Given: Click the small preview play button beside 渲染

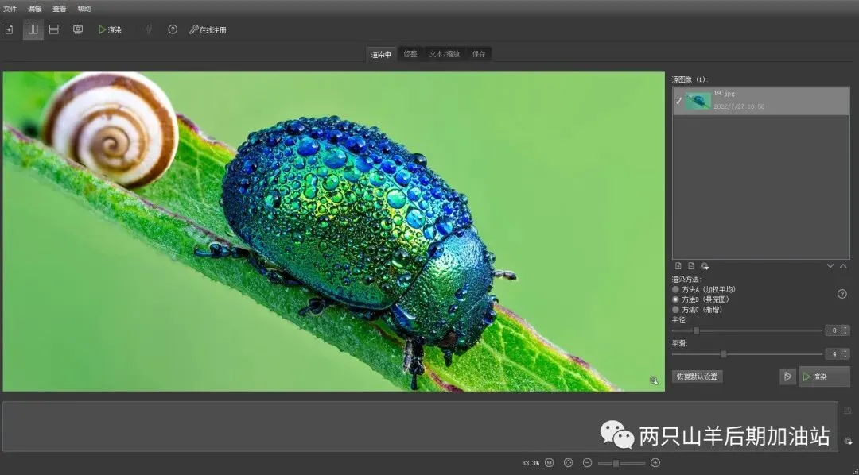Looking at the screenshot, I should 787,377.
